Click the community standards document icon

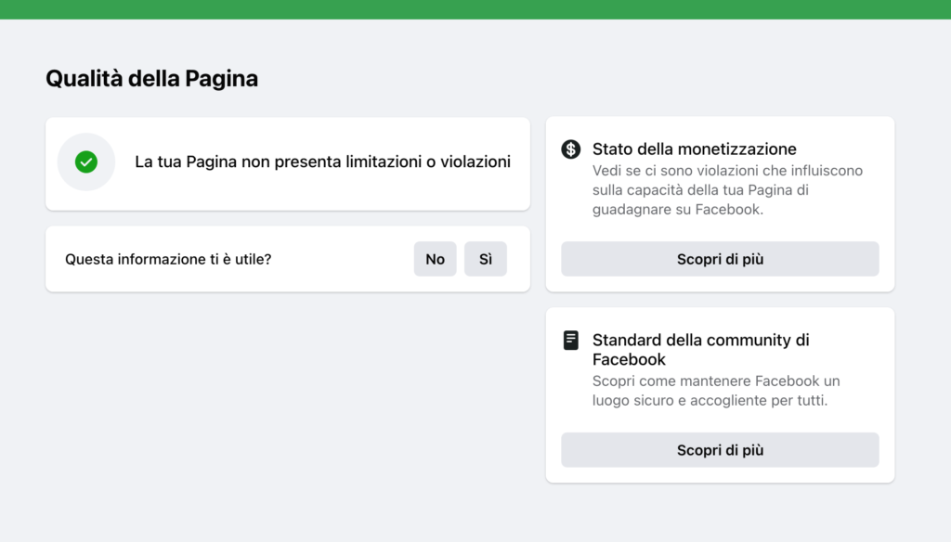571,341
